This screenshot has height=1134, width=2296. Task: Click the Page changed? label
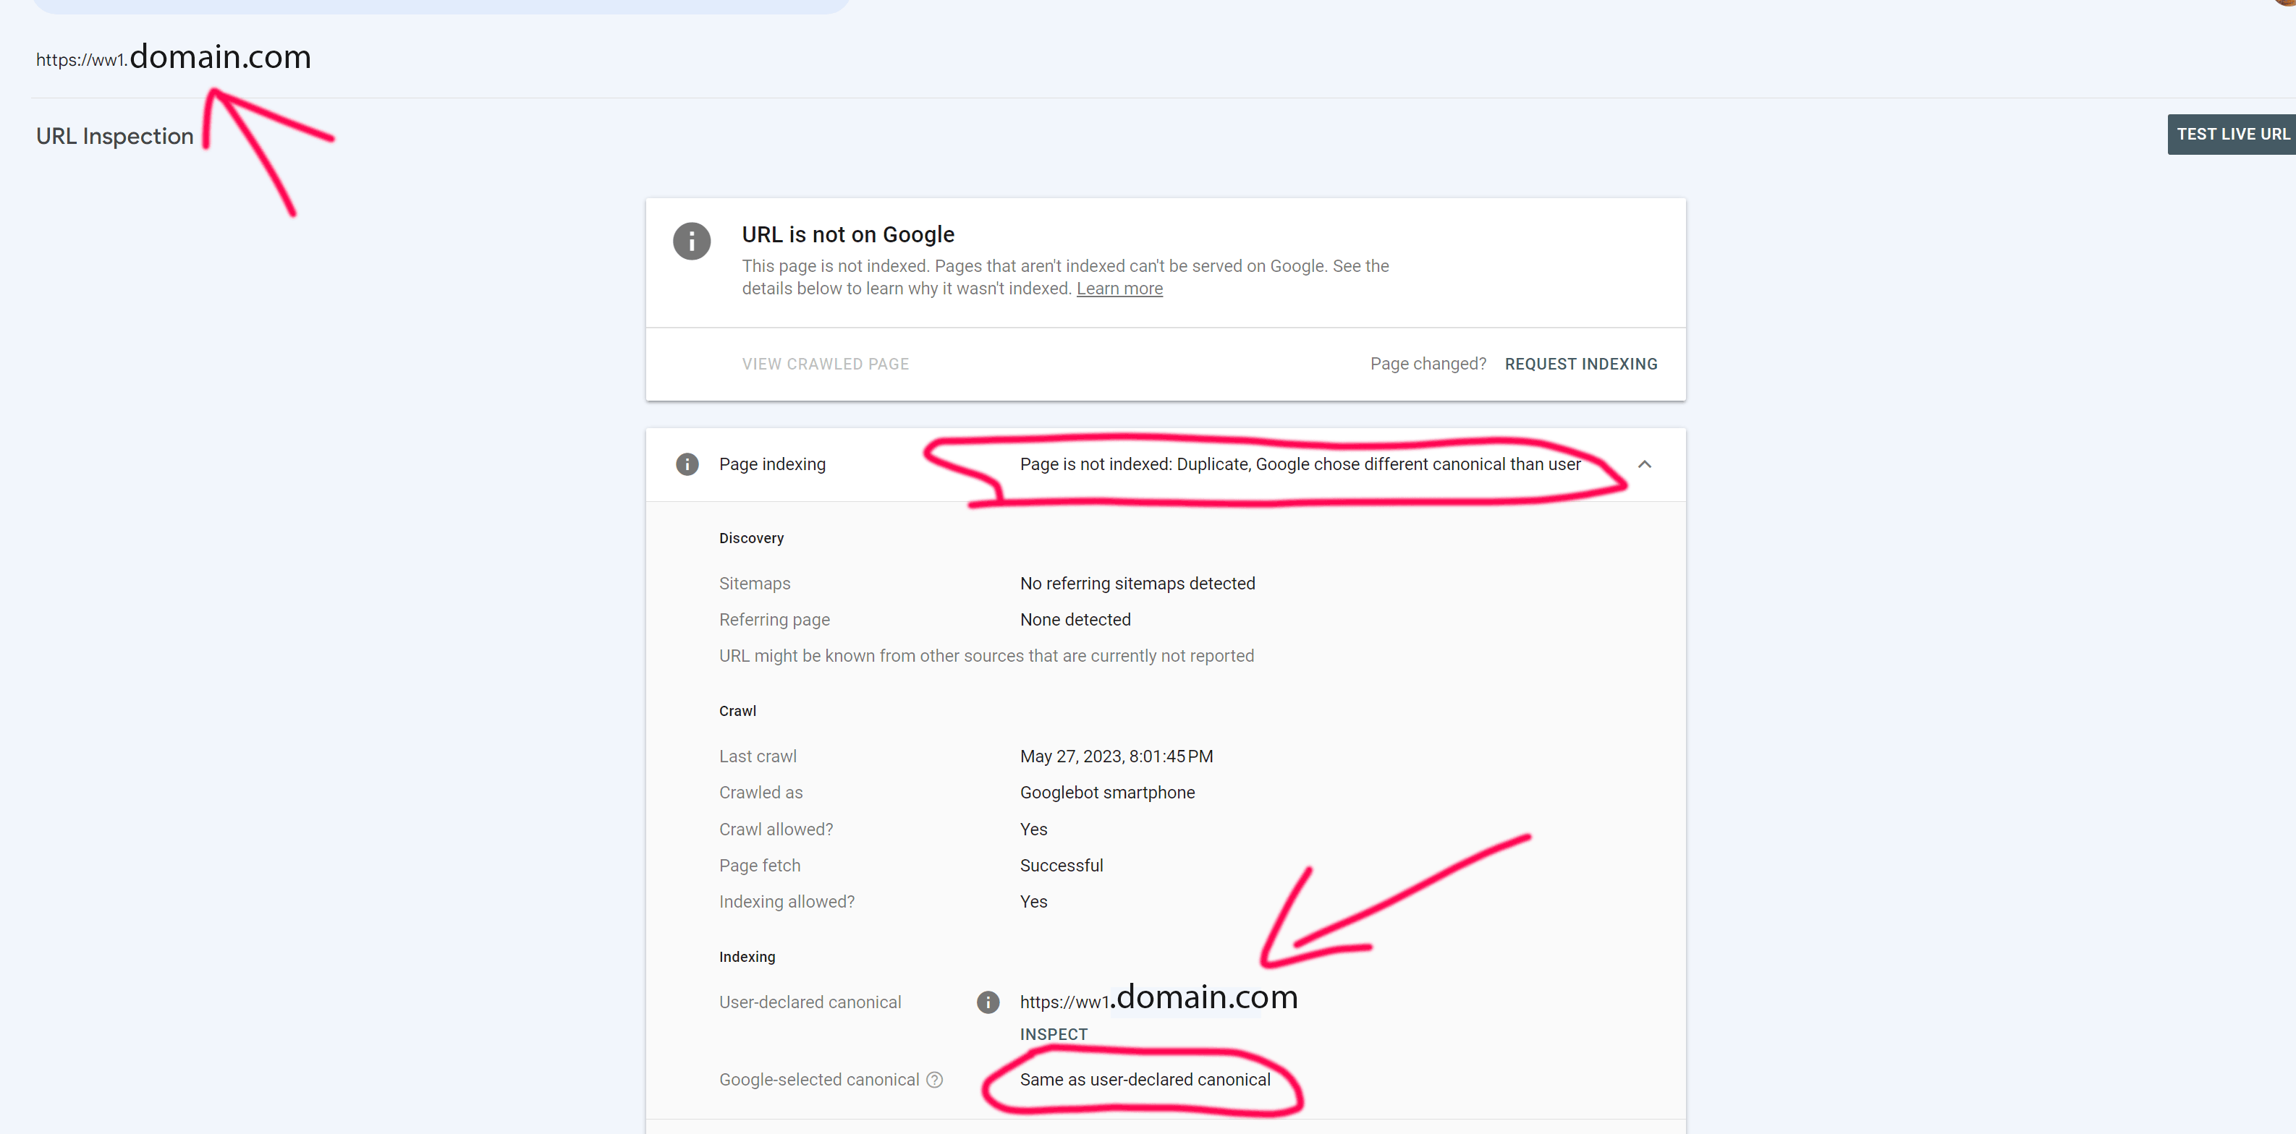pyautogui.click(x=1428, y=364)
